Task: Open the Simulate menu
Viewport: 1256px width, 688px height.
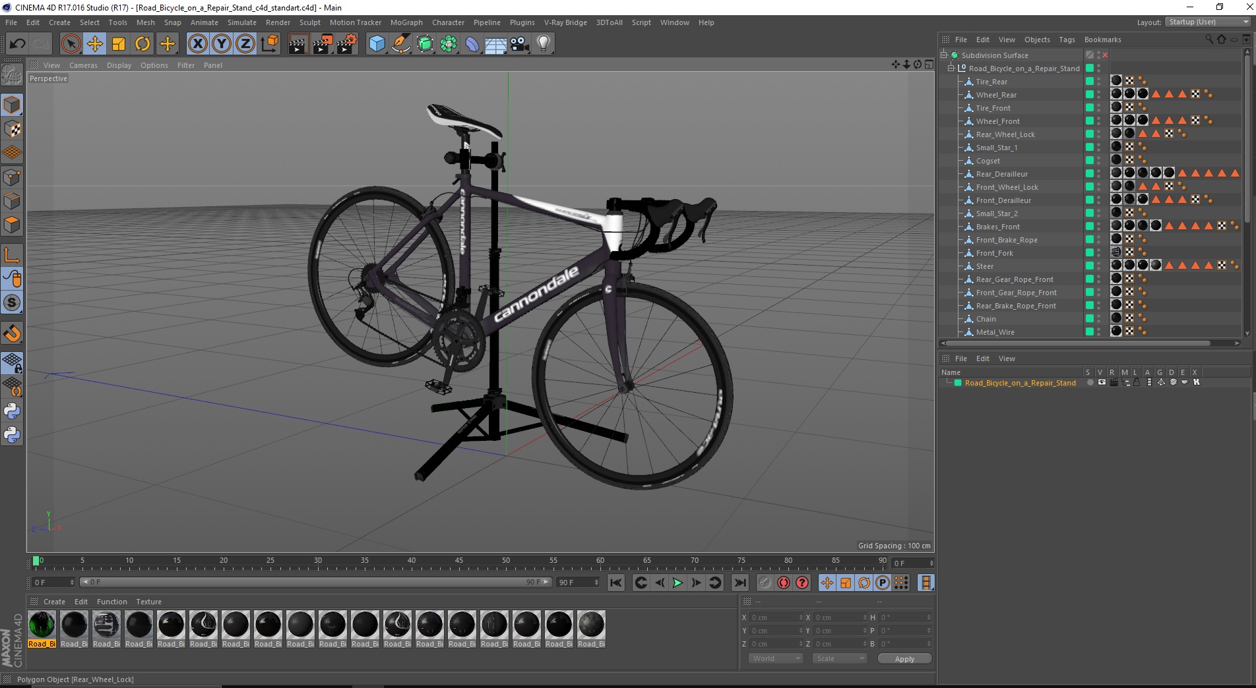Action: (x=242, y=22)
